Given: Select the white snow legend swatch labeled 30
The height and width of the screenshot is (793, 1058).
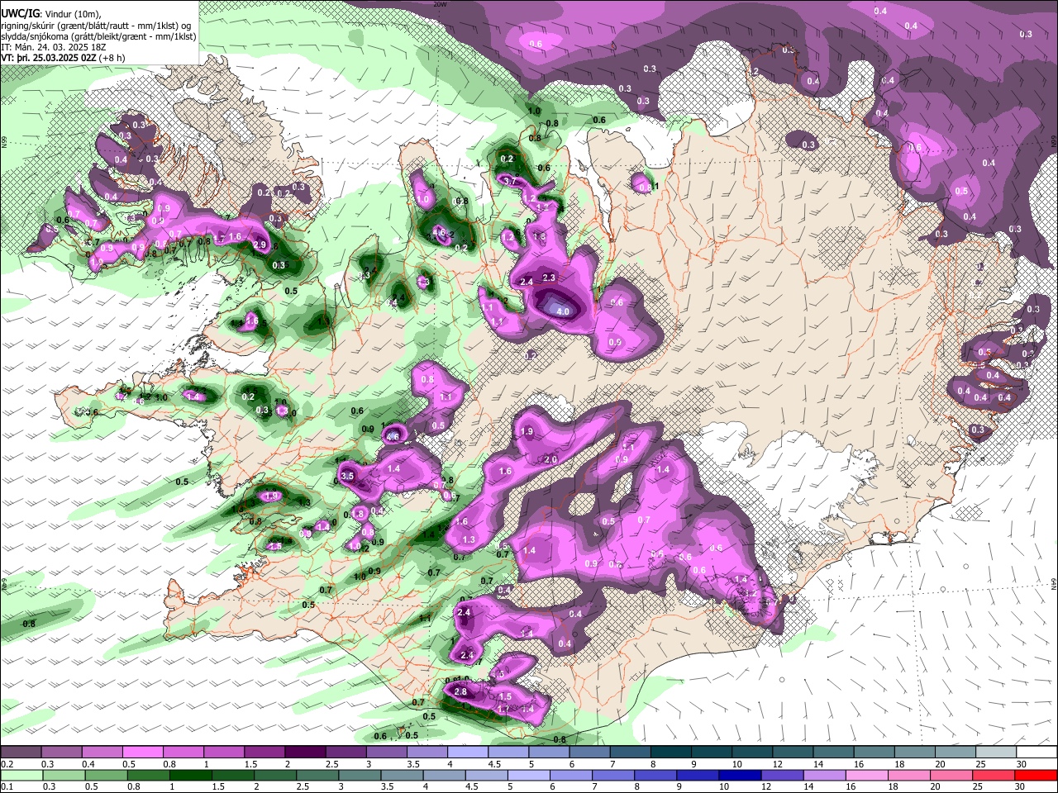Looking at the screenshot, I should click(x=1037, y=753).
